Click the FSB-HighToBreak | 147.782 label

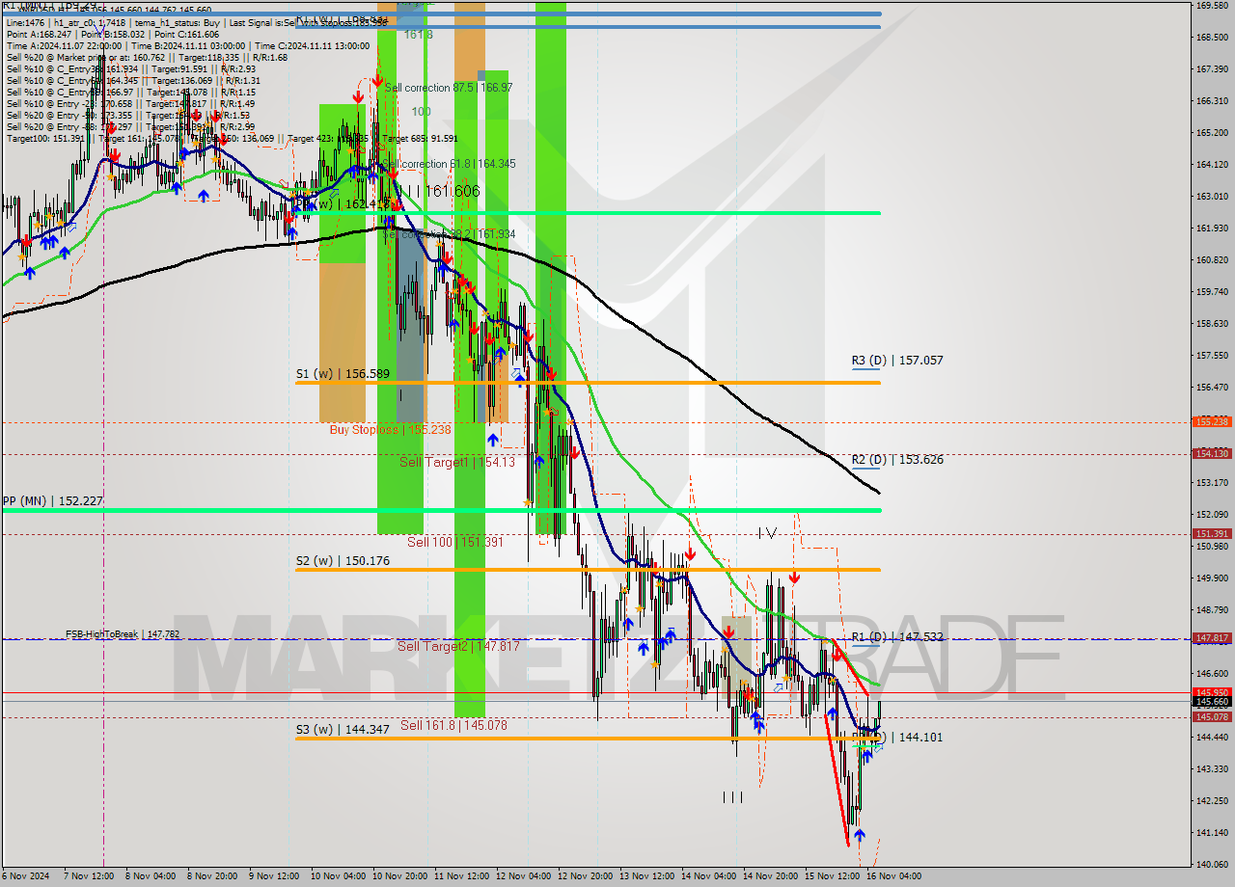[x=123, y=634]
